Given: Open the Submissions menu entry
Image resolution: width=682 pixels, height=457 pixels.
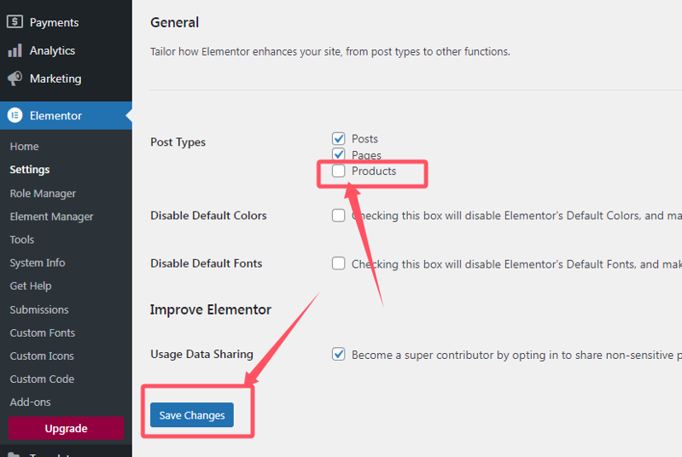Looking at the screenshot, I should [39, 309].
